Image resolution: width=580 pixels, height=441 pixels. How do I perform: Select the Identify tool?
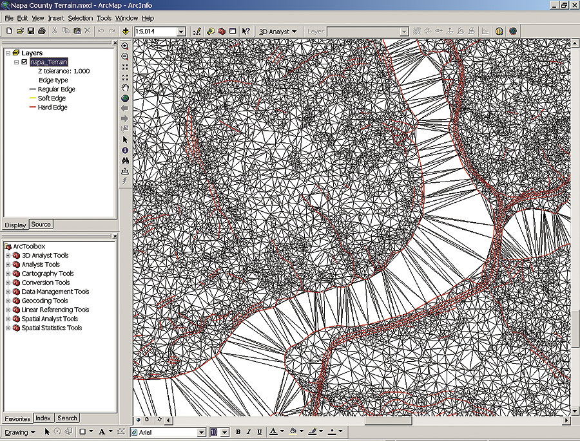[x=125, y=150]
